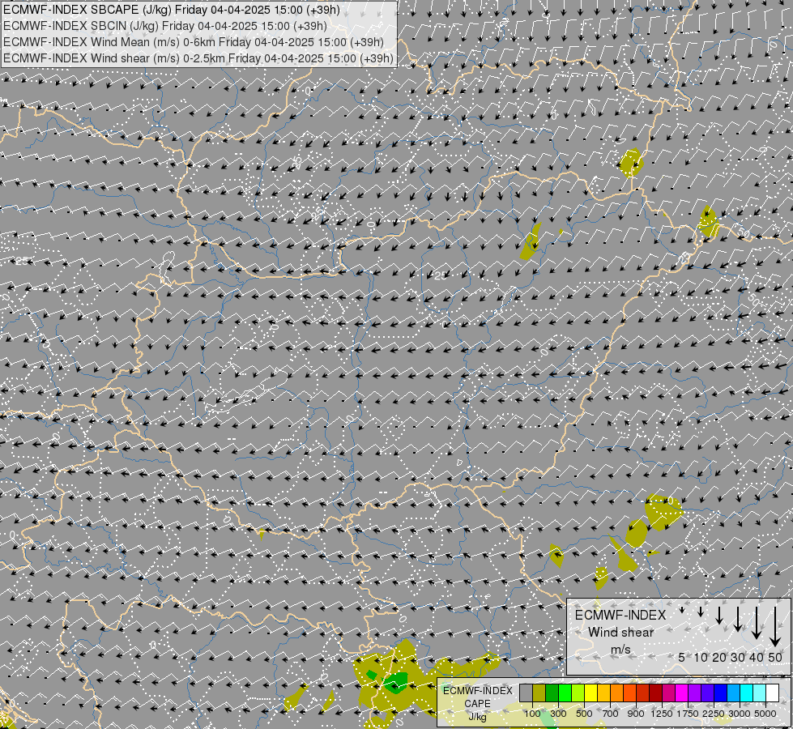Click the '10' label under the shear arrows

(701, 657)
